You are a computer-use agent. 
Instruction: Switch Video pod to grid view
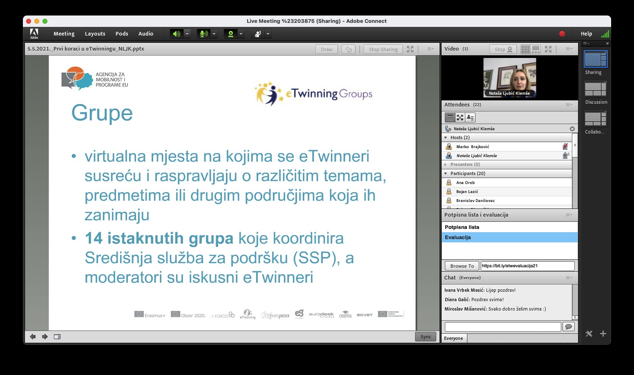pos(525,49)
